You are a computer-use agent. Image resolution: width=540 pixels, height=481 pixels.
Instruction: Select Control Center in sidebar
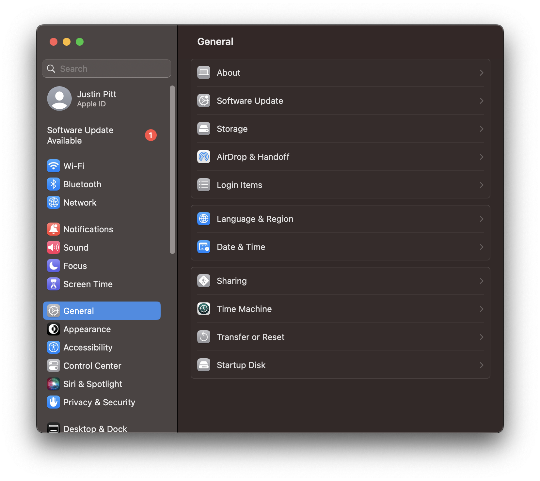[92, 366]
